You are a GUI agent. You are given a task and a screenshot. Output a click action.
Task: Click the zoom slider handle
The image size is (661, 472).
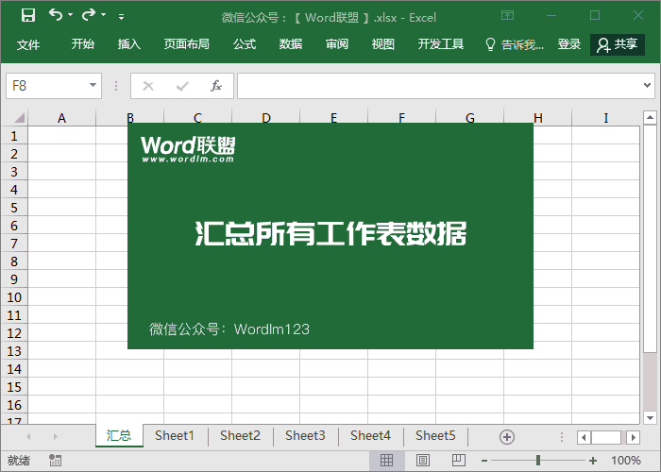click(538, 461)
